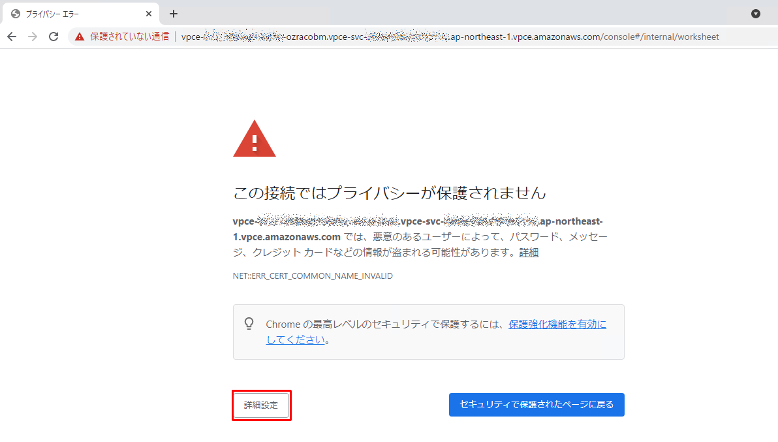The width and height of the screenshot is (778, 442).
Task: Click the 詳細設定 button
Action: 261,405
